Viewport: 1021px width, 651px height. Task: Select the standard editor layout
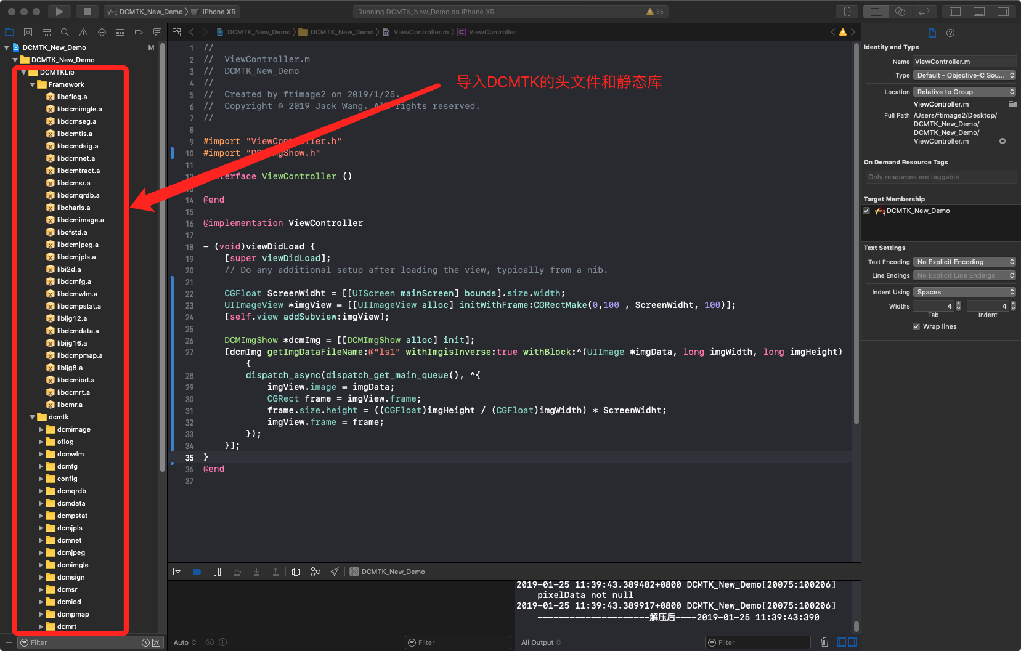[876, 12]
